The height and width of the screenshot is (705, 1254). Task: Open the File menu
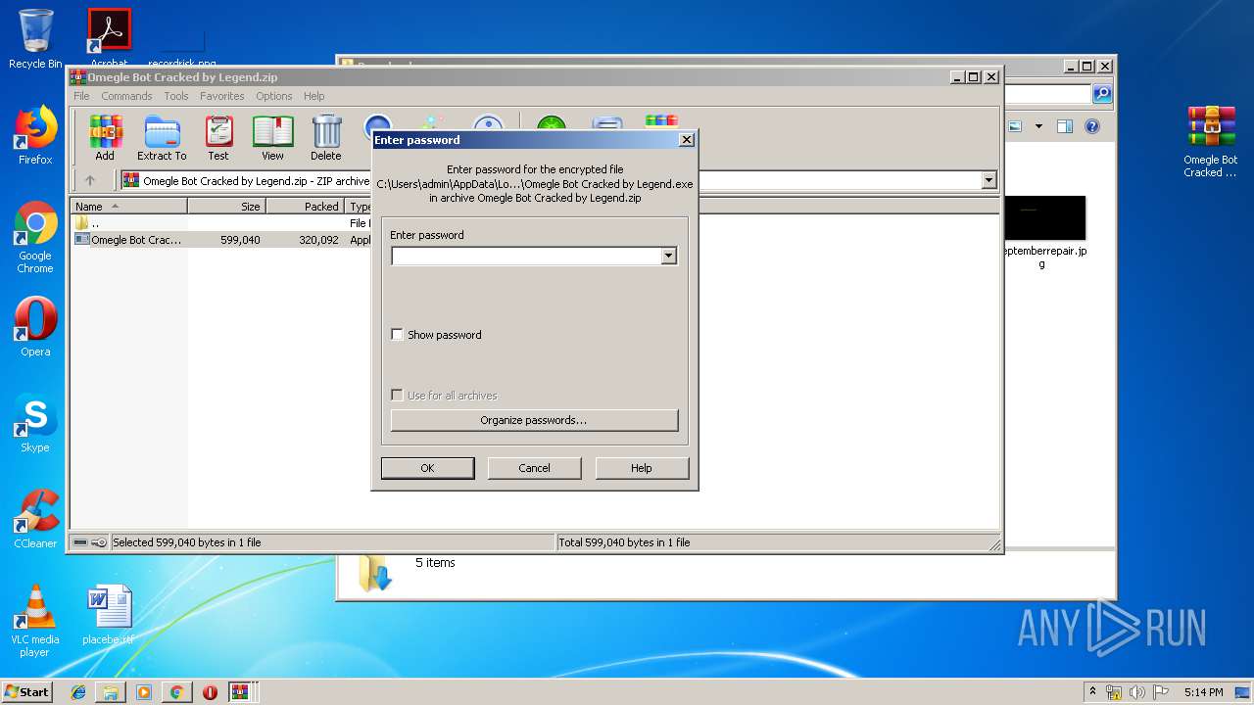[81, 96]
